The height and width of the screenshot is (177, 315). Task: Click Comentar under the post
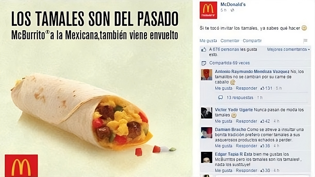[x=230, y=41]
